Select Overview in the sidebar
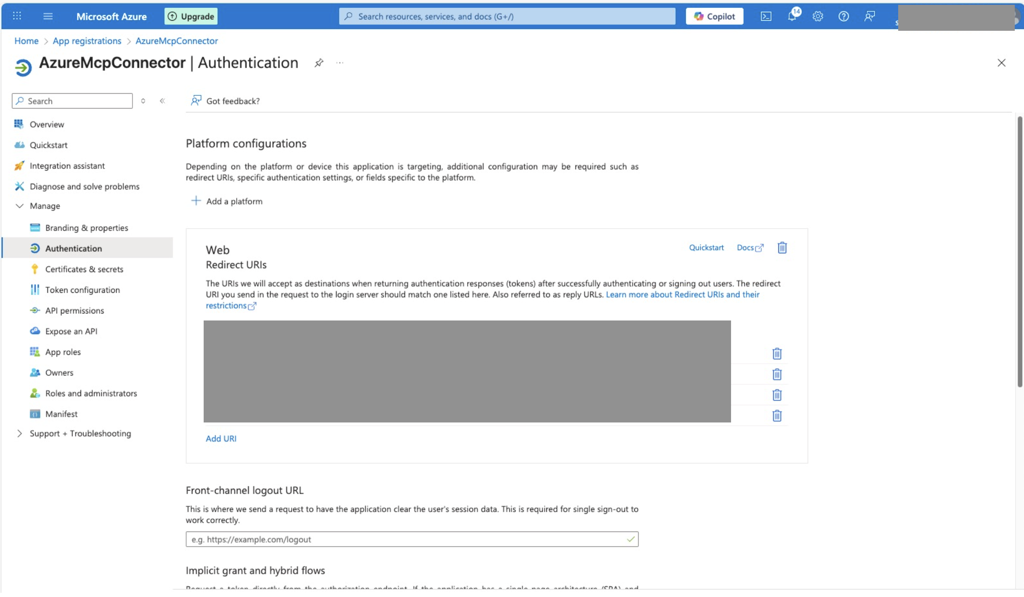1024x597 pixels. pos(46,124)
